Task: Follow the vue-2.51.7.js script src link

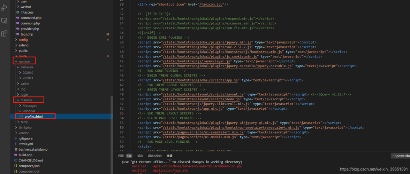Action: click(x=206, y=47)
